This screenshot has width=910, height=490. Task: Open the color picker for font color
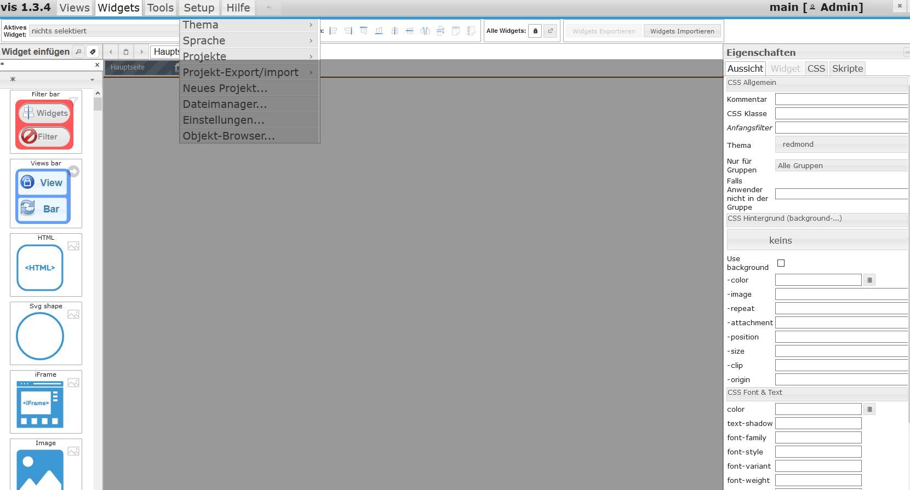(x=869, y=410)
